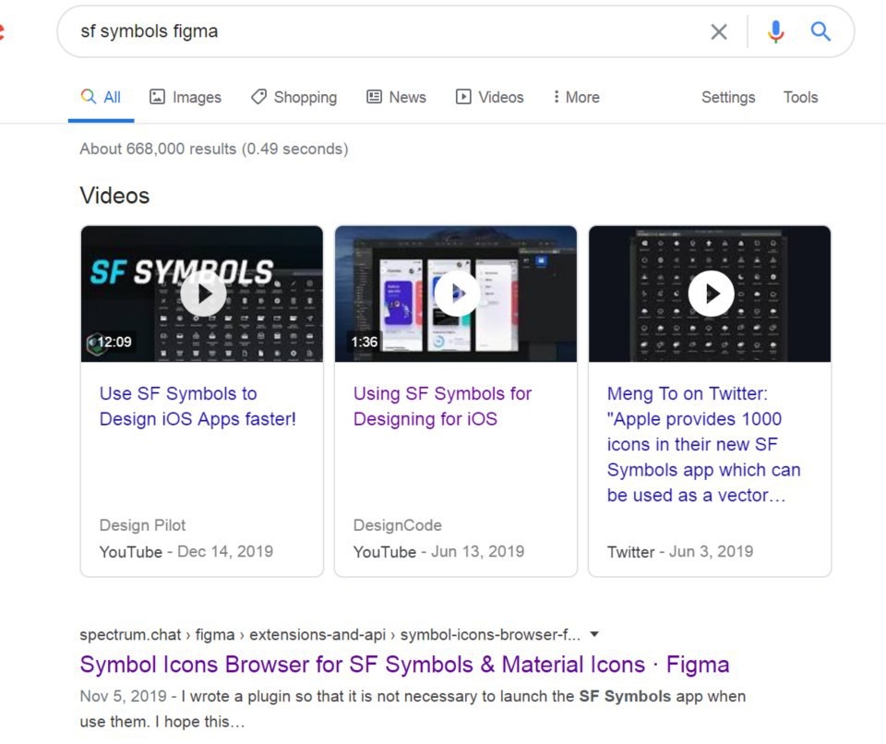Open 'Use SF Symbols to Design iOS Apps faster!'

pyautogui.click(x=198, y=406)
